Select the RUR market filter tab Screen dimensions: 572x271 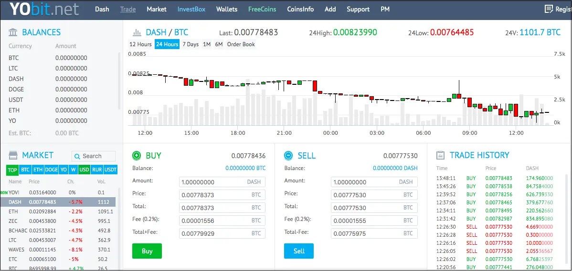coord(97,170)
